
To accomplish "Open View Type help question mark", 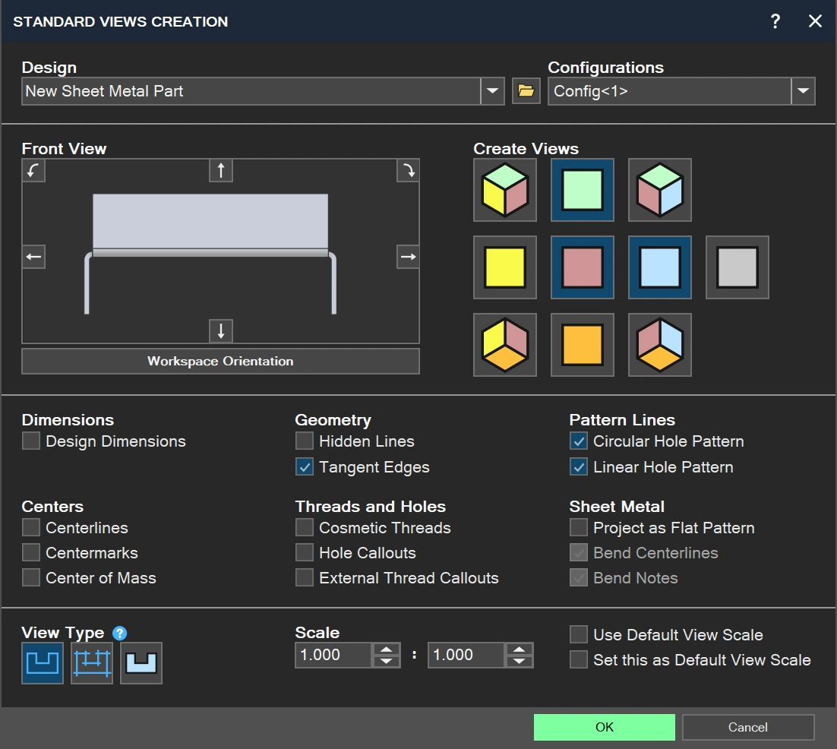I will click(119, 633).
